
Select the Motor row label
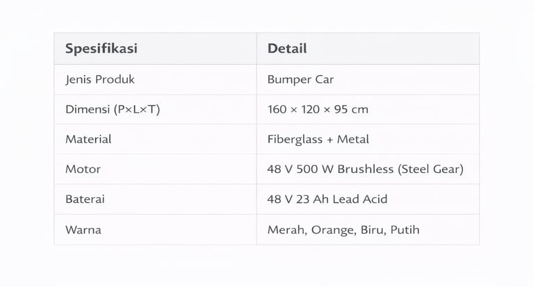83,169
